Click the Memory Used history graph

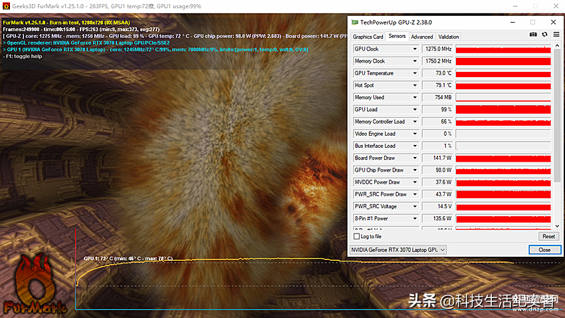(x=503, y=97)
